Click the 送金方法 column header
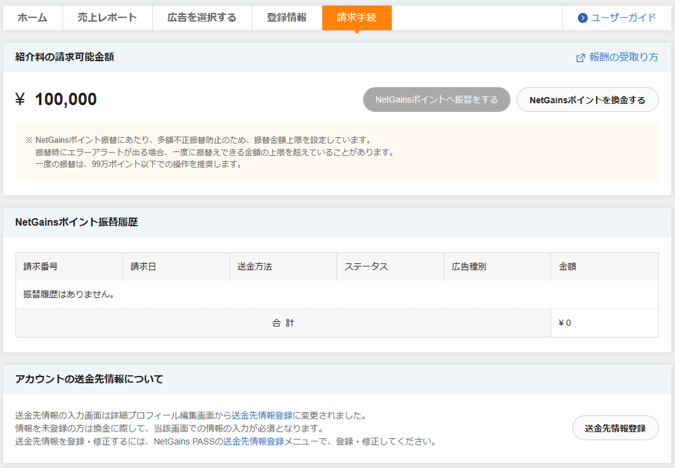The width and height of the screenshot is (675, 468). point(255,266)
